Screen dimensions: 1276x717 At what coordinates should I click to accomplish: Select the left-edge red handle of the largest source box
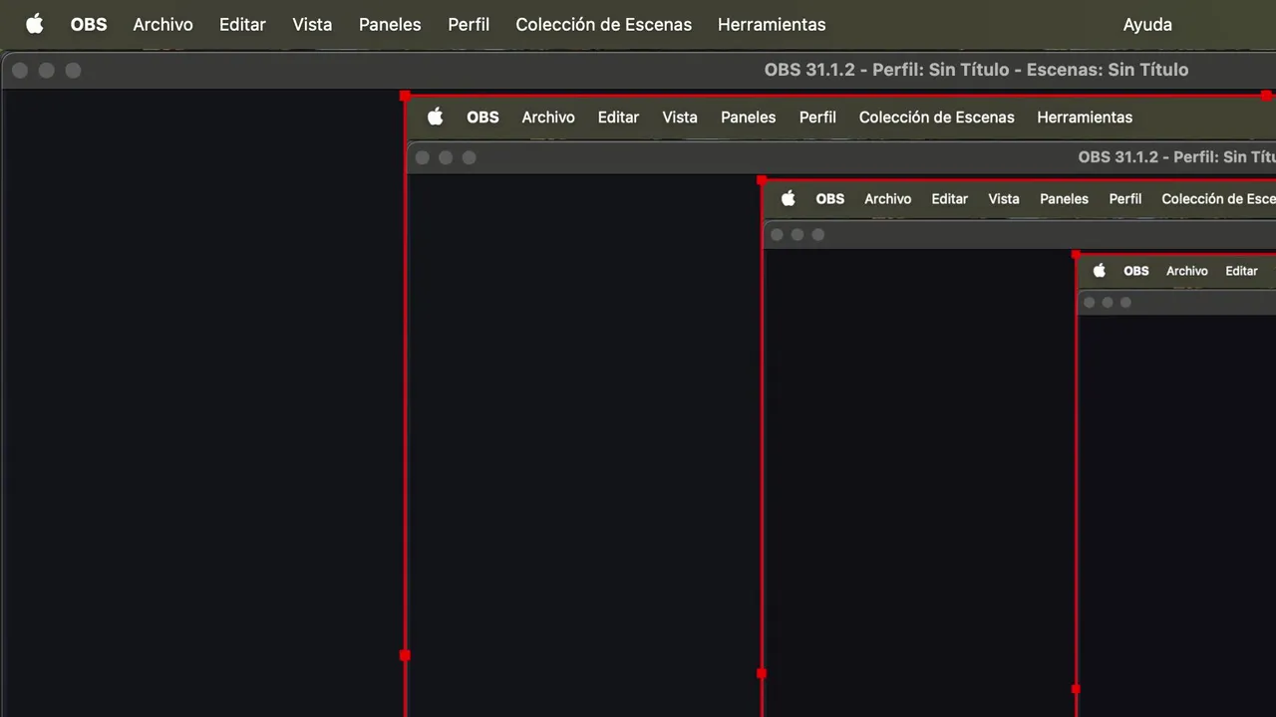pyautogui.click(x=405, y=655)
